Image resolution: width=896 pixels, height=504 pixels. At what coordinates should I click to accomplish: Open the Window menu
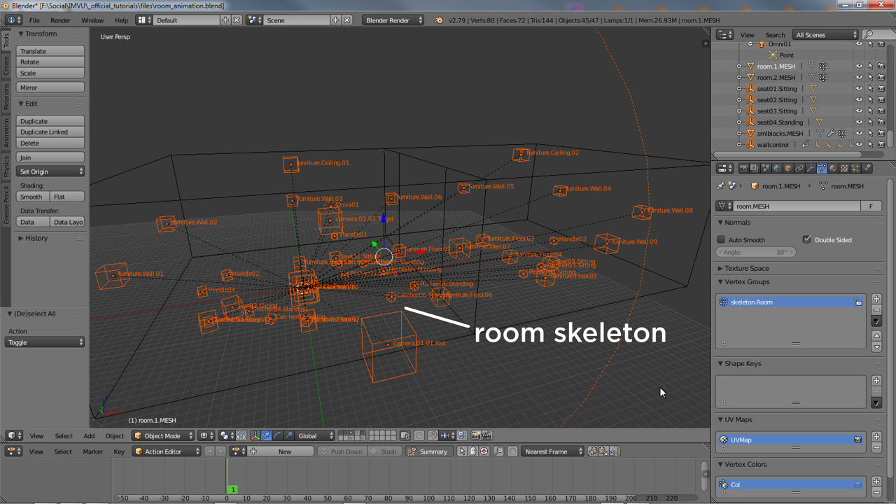click(x=92, y=20)
